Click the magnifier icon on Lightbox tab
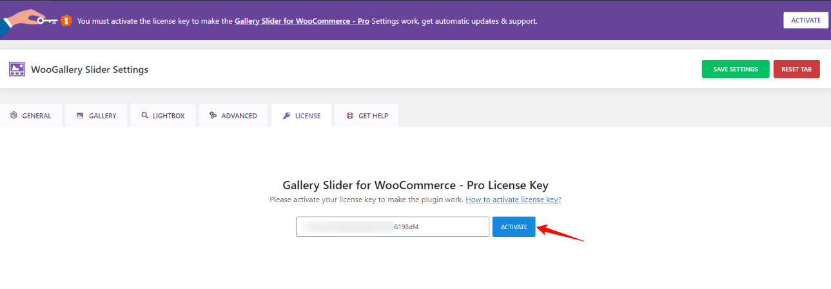This screenshot has width=831, height=289. [x=144, y=116]
